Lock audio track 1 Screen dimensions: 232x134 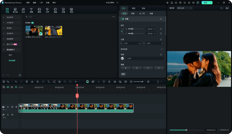[8, 114]
